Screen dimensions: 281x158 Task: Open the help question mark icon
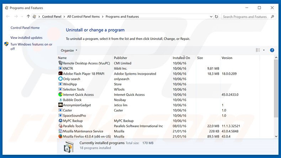[272, 50]
